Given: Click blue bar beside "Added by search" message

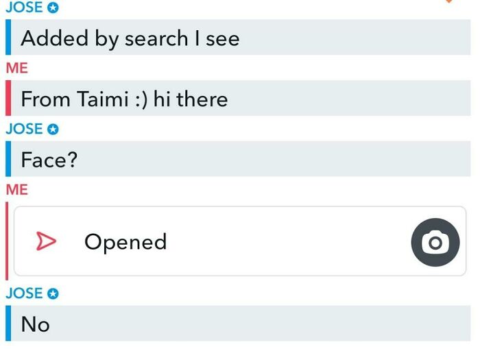Looking at the screenshot, I should 8,38.
